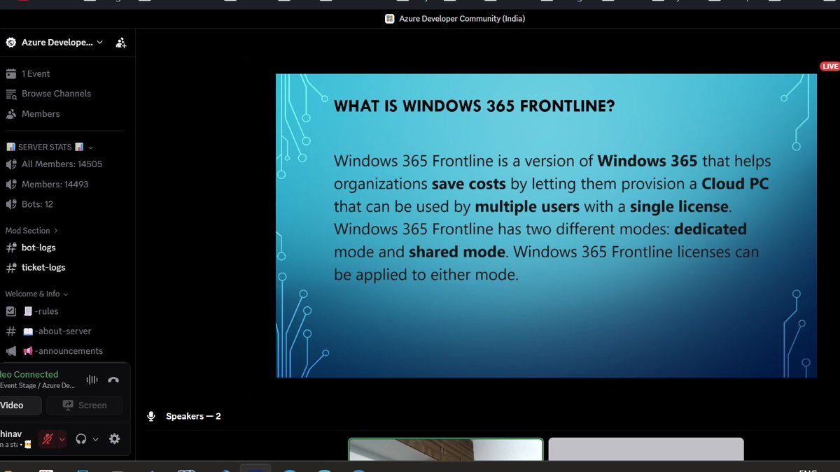Image resolution: width=840 pixels, height=472 pixels.
Task: Click the hash-lock icon beside bot-logs
Action: [10, 248]
